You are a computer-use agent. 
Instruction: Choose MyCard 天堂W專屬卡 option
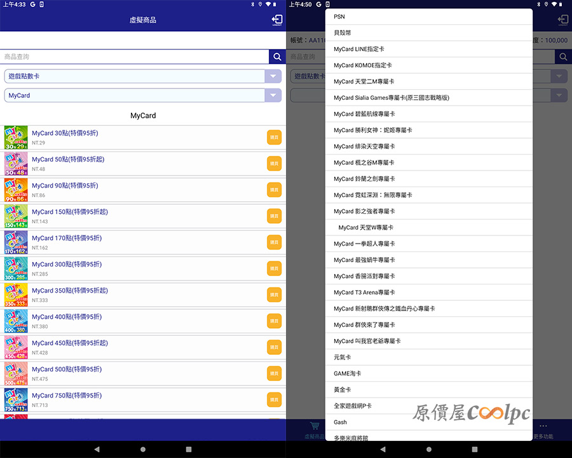pos(428,228)
